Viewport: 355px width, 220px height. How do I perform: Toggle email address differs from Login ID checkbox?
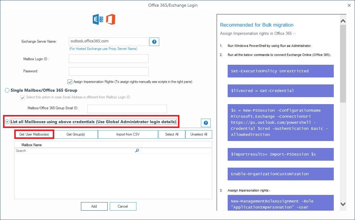click(x=22, y=97)
